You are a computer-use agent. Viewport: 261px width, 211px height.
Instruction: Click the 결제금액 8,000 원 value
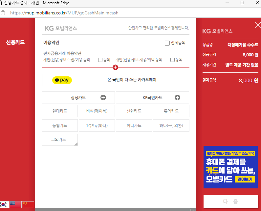pos(249,80)
